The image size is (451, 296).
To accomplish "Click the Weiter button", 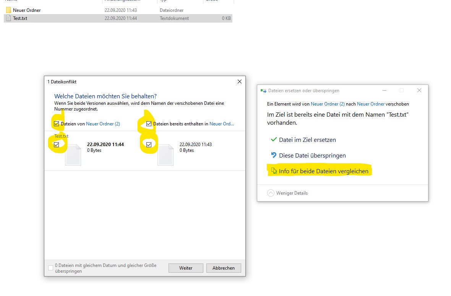I will click(x=186, y=268).
